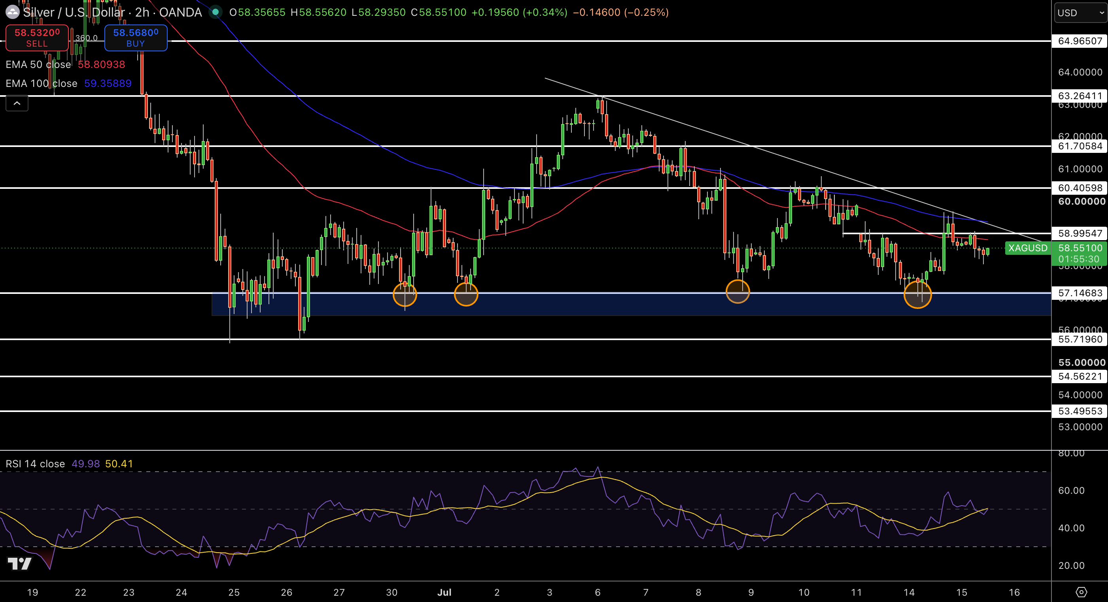The height and width of the screenshot is (602, 1108).
Task: Click the 64.96507 price level label
Action: [1080, 41]
